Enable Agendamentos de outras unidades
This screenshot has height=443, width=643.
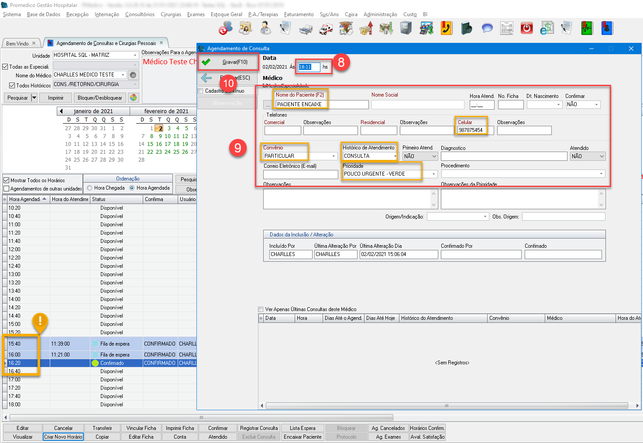[x=6, y=189]
